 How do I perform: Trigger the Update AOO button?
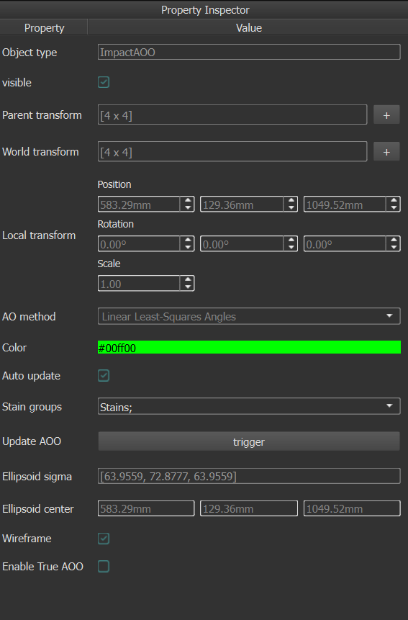click(x=249, y=441)
